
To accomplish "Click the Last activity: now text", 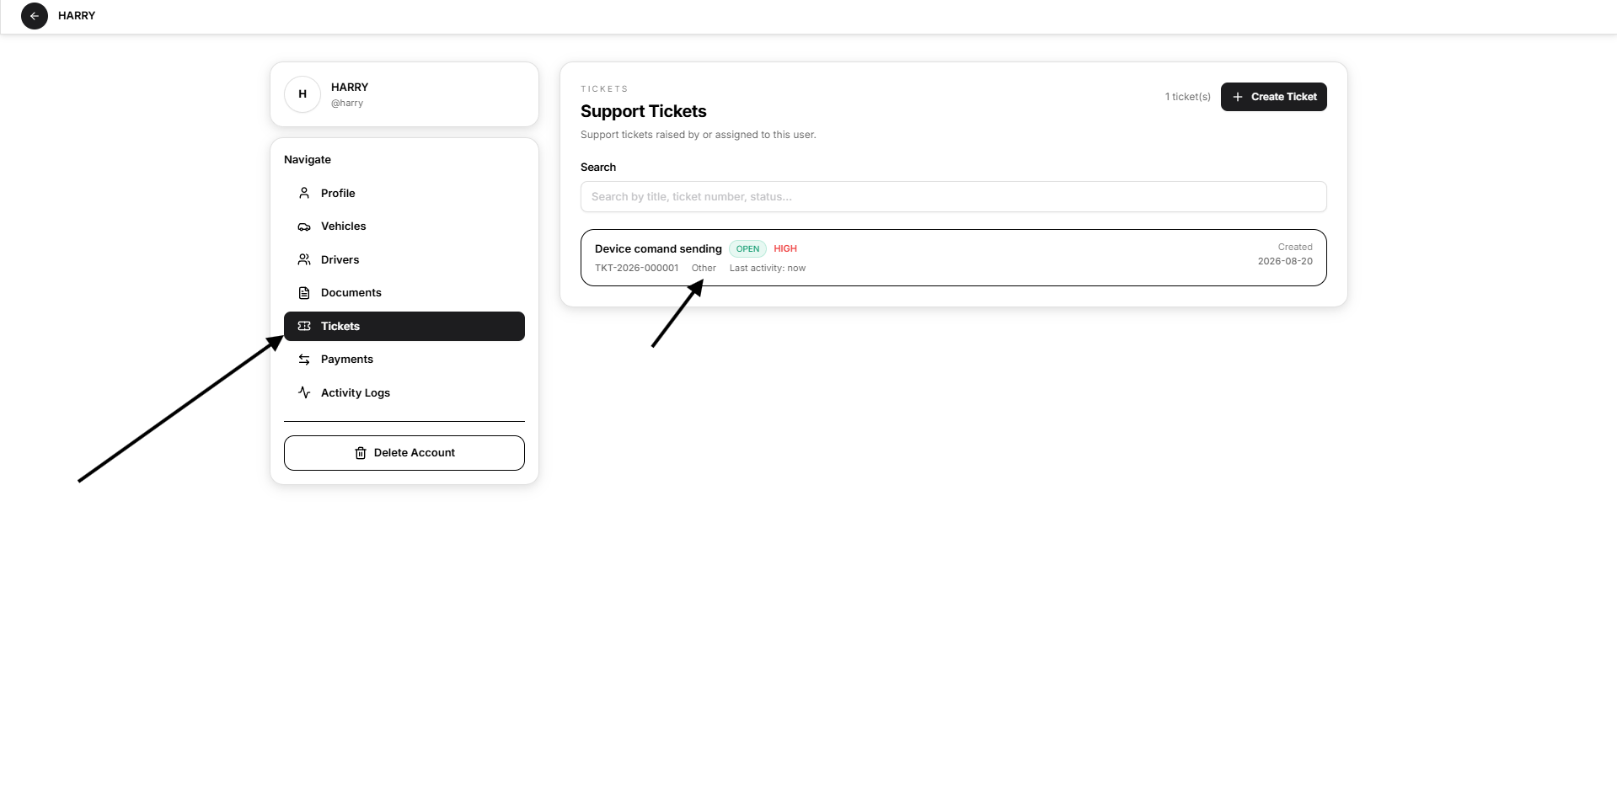I will click(768, 268).
